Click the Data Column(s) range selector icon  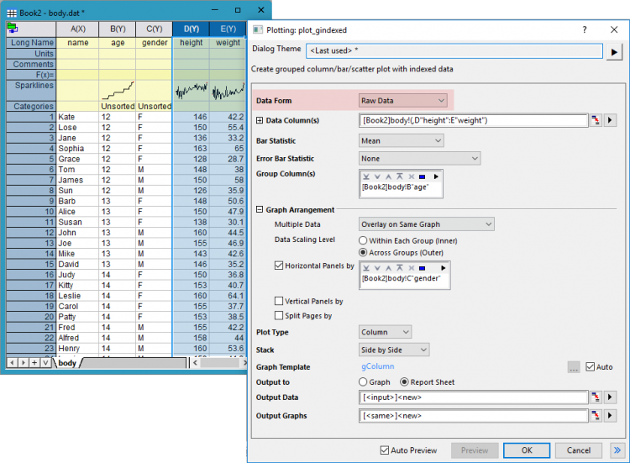595,120
